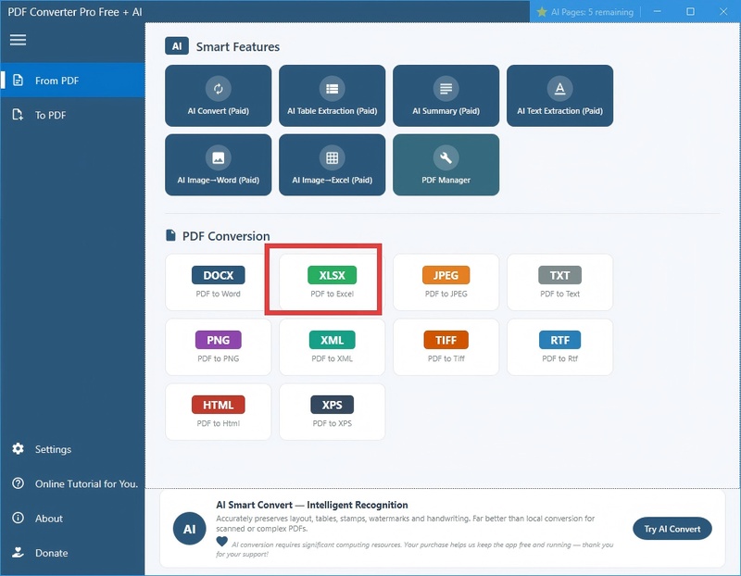Launch AI Text Extraction (Paid)
The height and width of the screenshot is (576, 741).
[x=559, y=95]
